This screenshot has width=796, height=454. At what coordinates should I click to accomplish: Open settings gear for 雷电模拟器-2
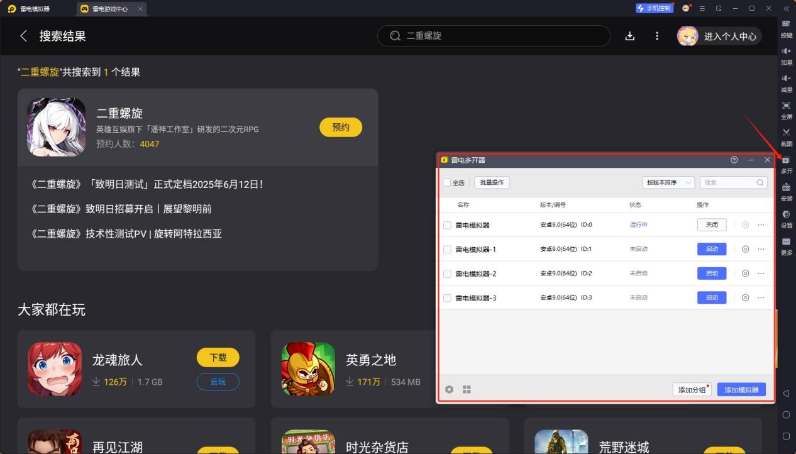[745, 274]
